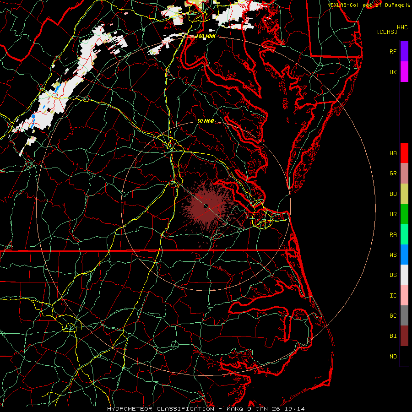Click the ND legend label
This screenshot has height=412, width=412.
click(x=393, y=357)
